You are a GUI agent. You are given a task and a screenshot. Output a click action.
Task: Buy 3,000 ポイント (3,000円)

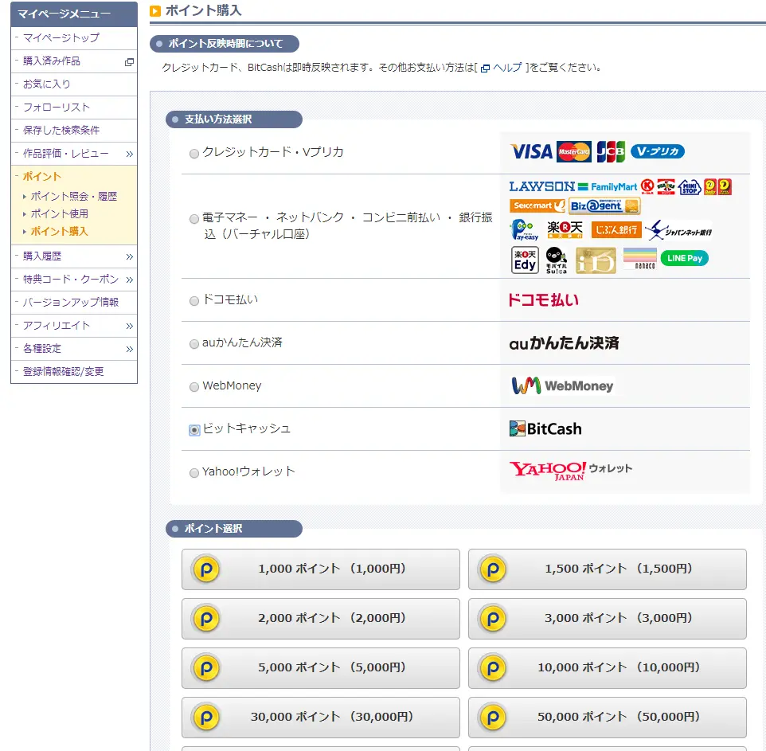[x=608, y=619]
